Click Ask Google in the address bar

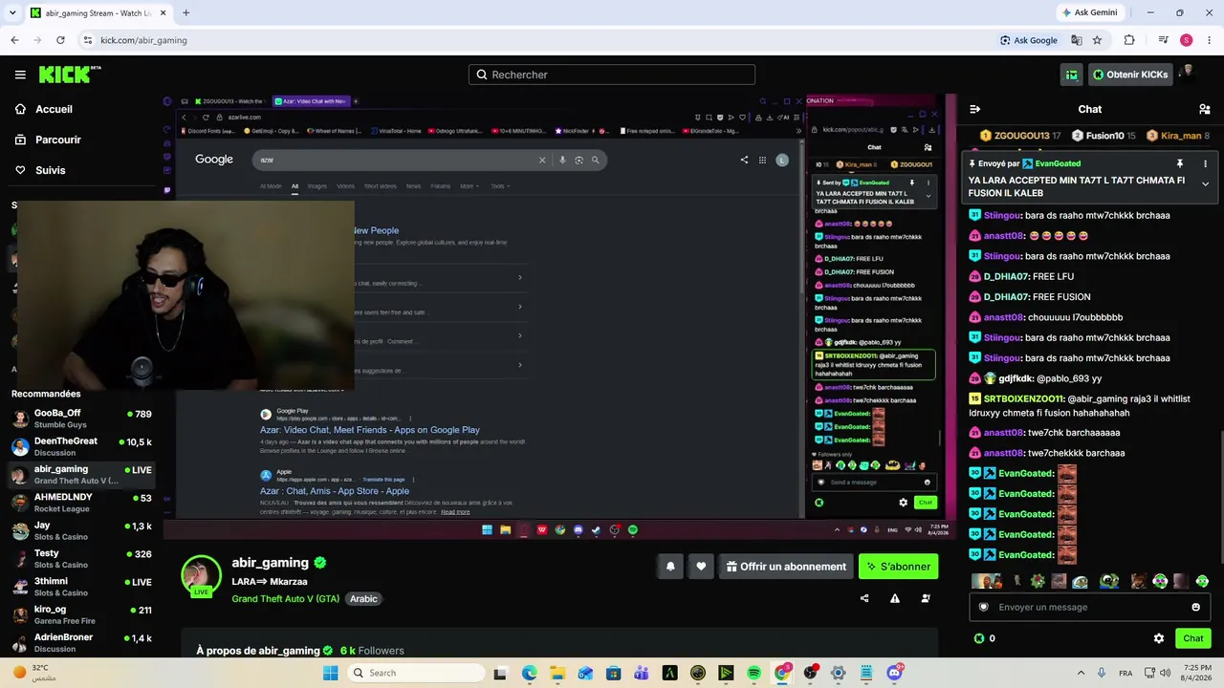click(x=1029, y=40)
